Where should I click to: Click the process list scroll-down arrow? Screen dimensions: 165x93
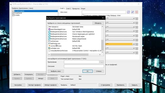102,52
